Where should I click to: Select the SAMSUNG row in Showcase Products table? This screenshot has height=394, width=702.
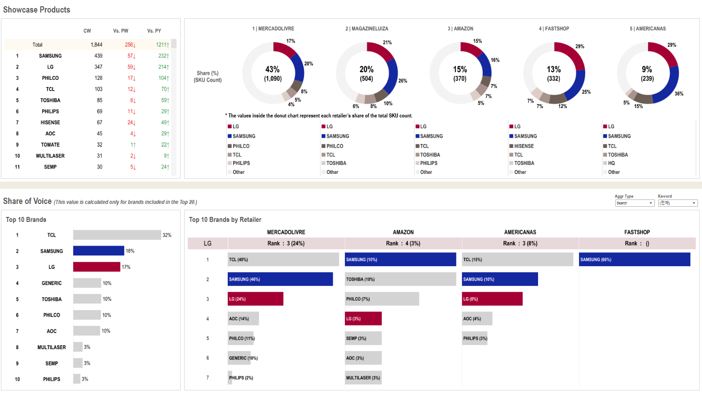pos(50,56)
